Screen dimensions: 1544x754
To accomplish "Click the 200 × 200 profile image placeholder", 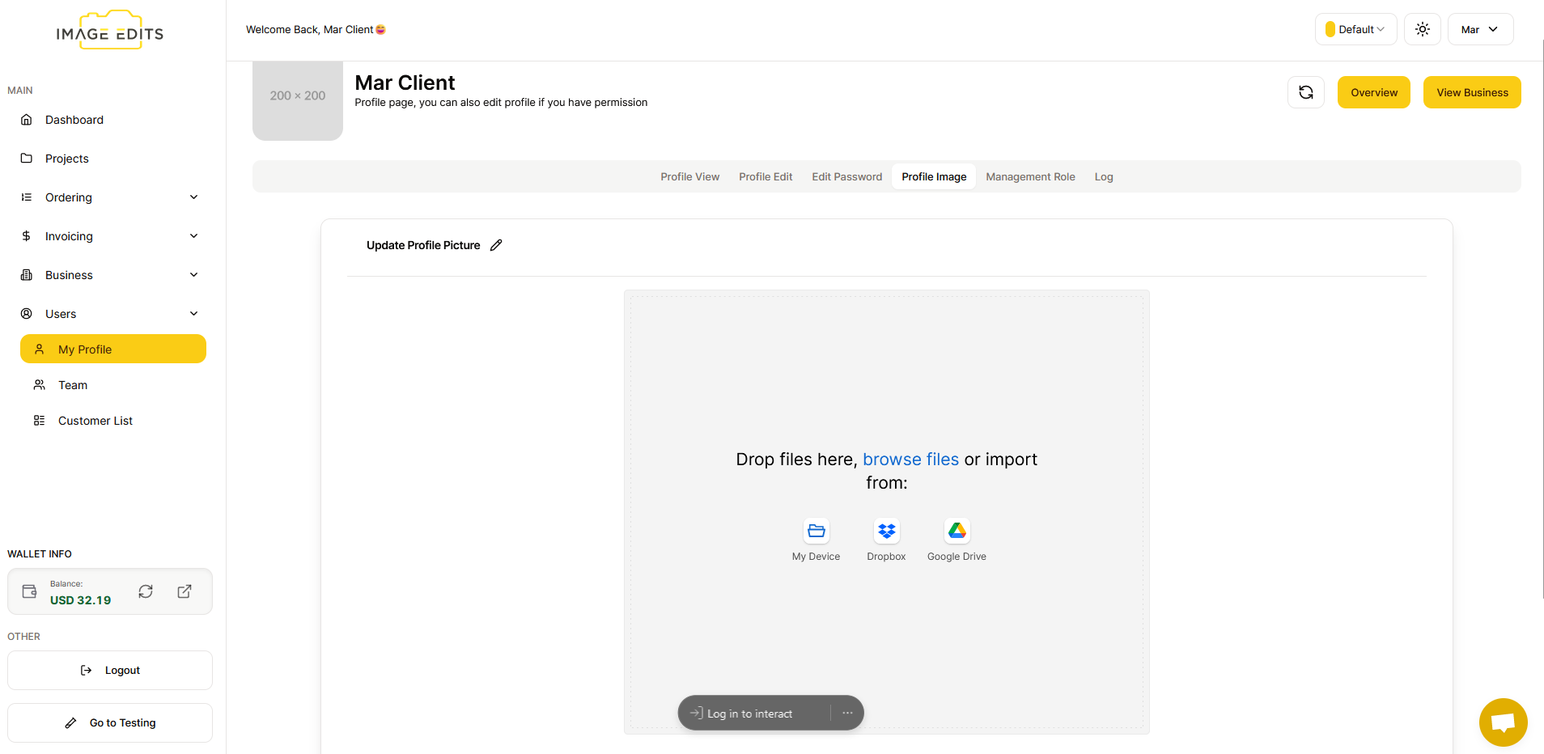I will click(298, 99).
